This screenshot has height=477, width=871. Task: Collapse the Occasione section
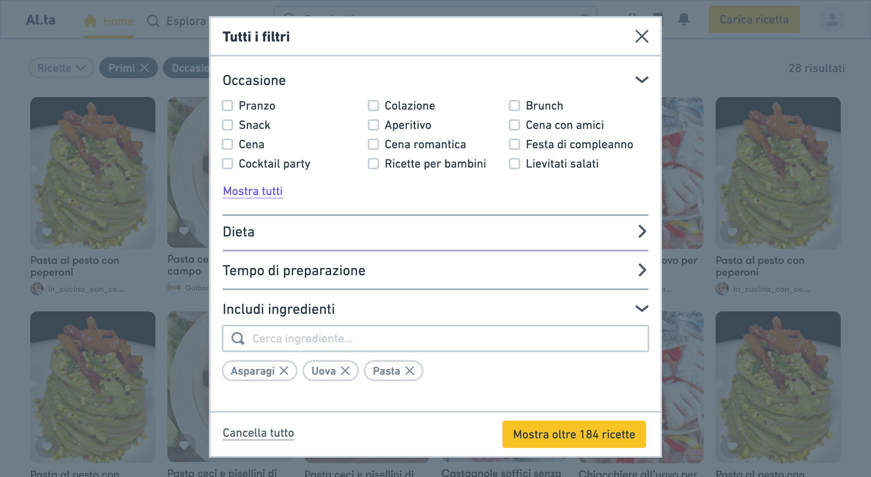pos(642,80)
